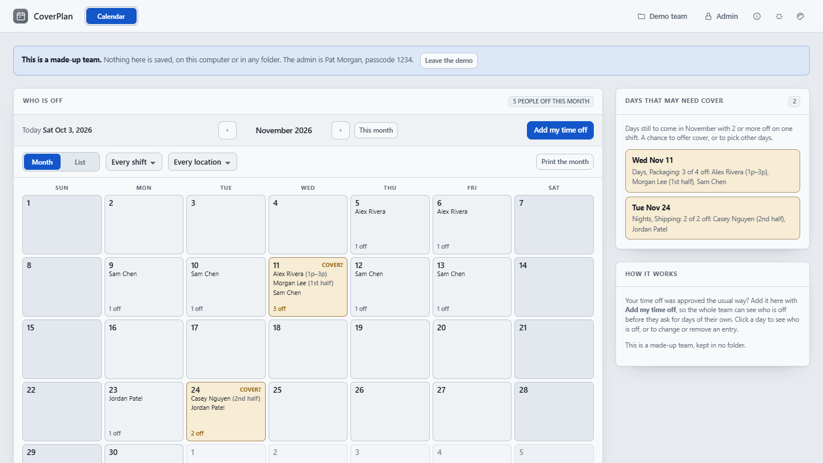This screenshot has height=463, width=823.
Task: Click Add my time off
Action: 560,130
